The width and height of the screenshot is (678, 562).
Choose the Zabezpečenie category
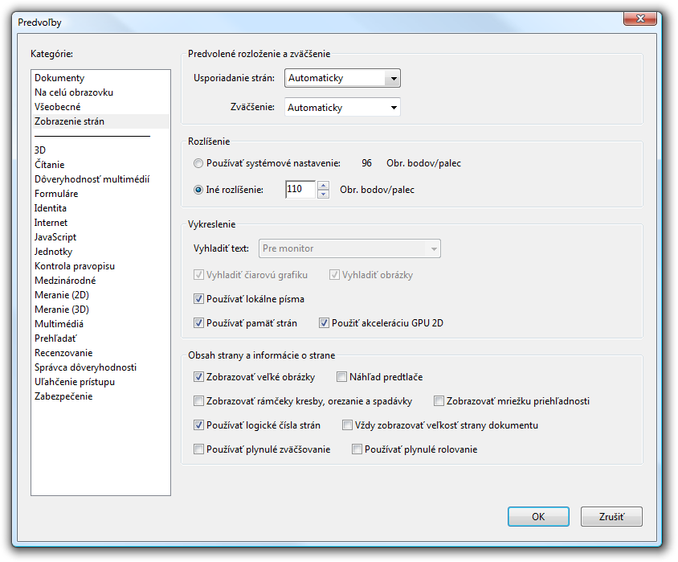point(63,396)
